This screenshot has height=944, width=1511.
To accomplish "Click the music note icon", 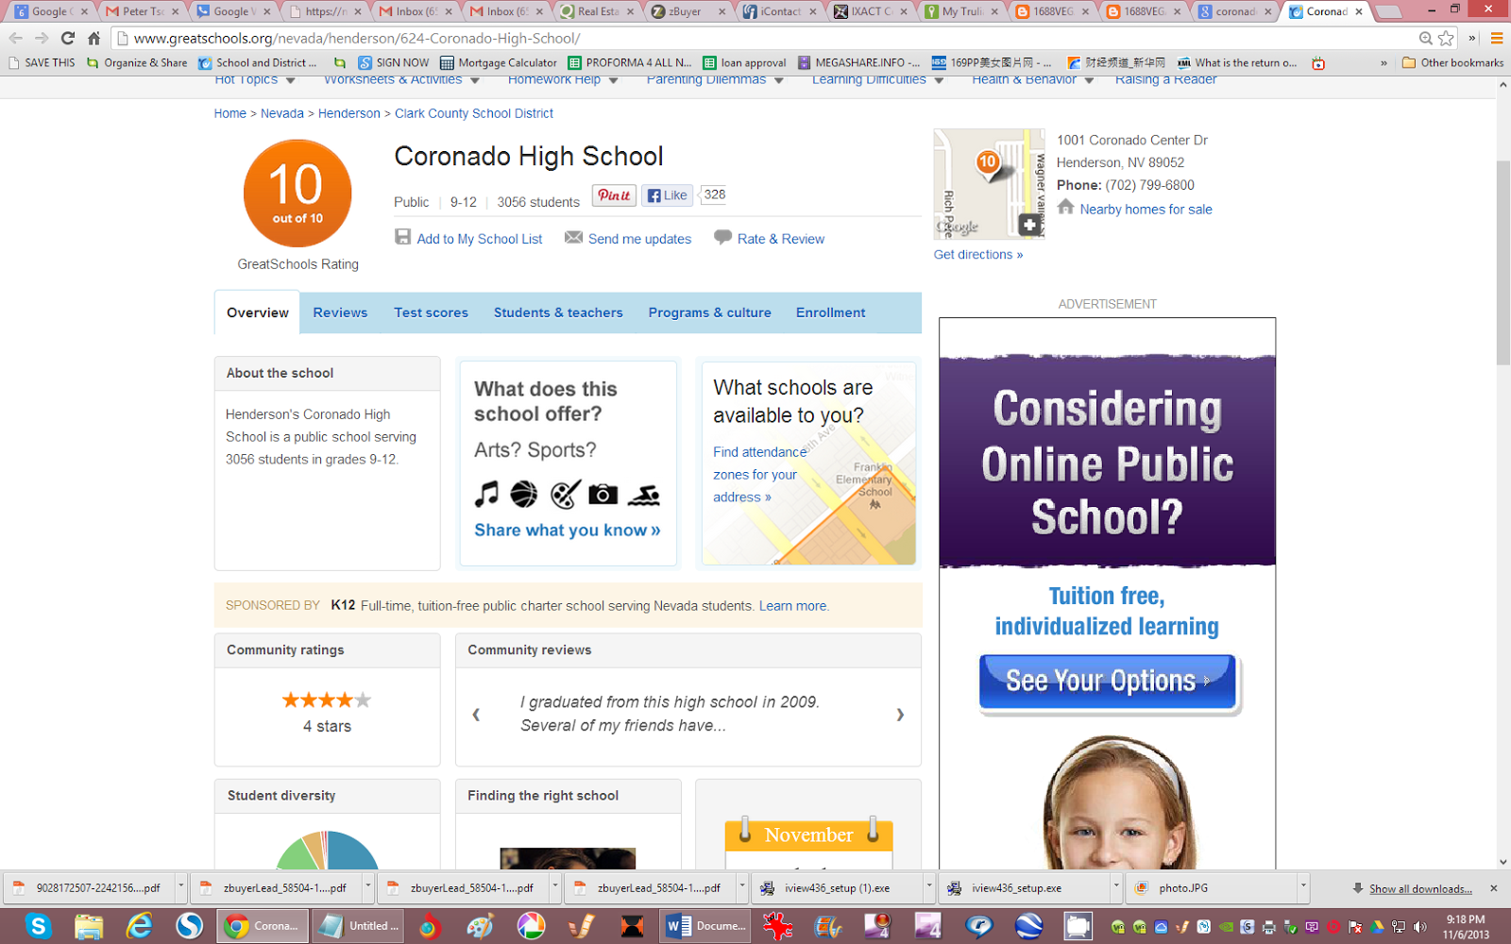I will pyautogui.click(x=486, y=494).
